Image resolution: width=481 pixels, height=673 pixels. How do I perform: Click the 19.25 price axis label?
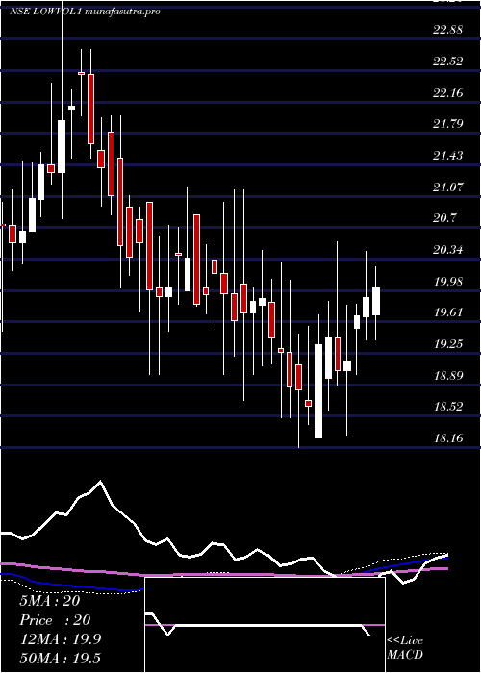448,344
